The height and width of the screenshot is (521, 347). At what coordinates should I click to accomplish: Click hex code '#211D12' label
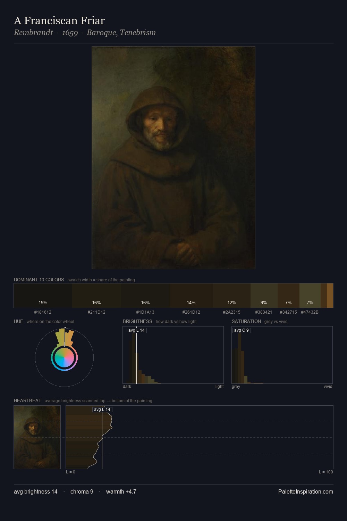[96, 312]
